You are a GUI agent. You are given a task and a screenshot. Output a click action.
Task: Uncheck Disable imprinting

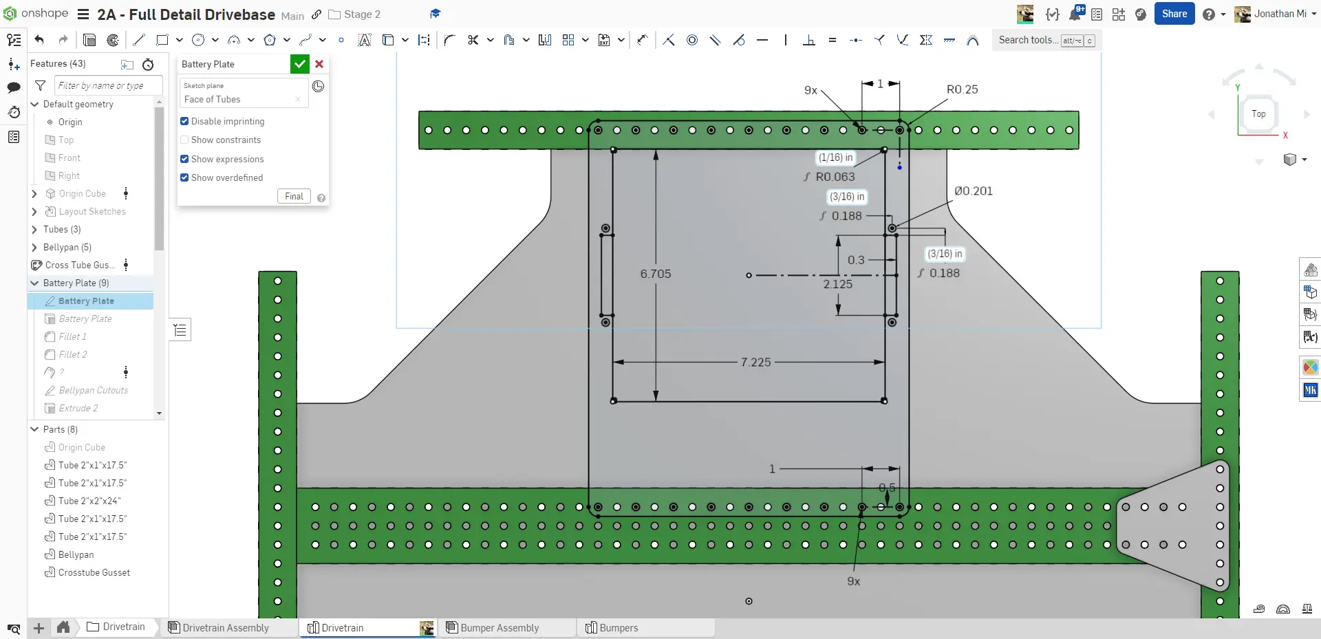(x=184, y=121)
